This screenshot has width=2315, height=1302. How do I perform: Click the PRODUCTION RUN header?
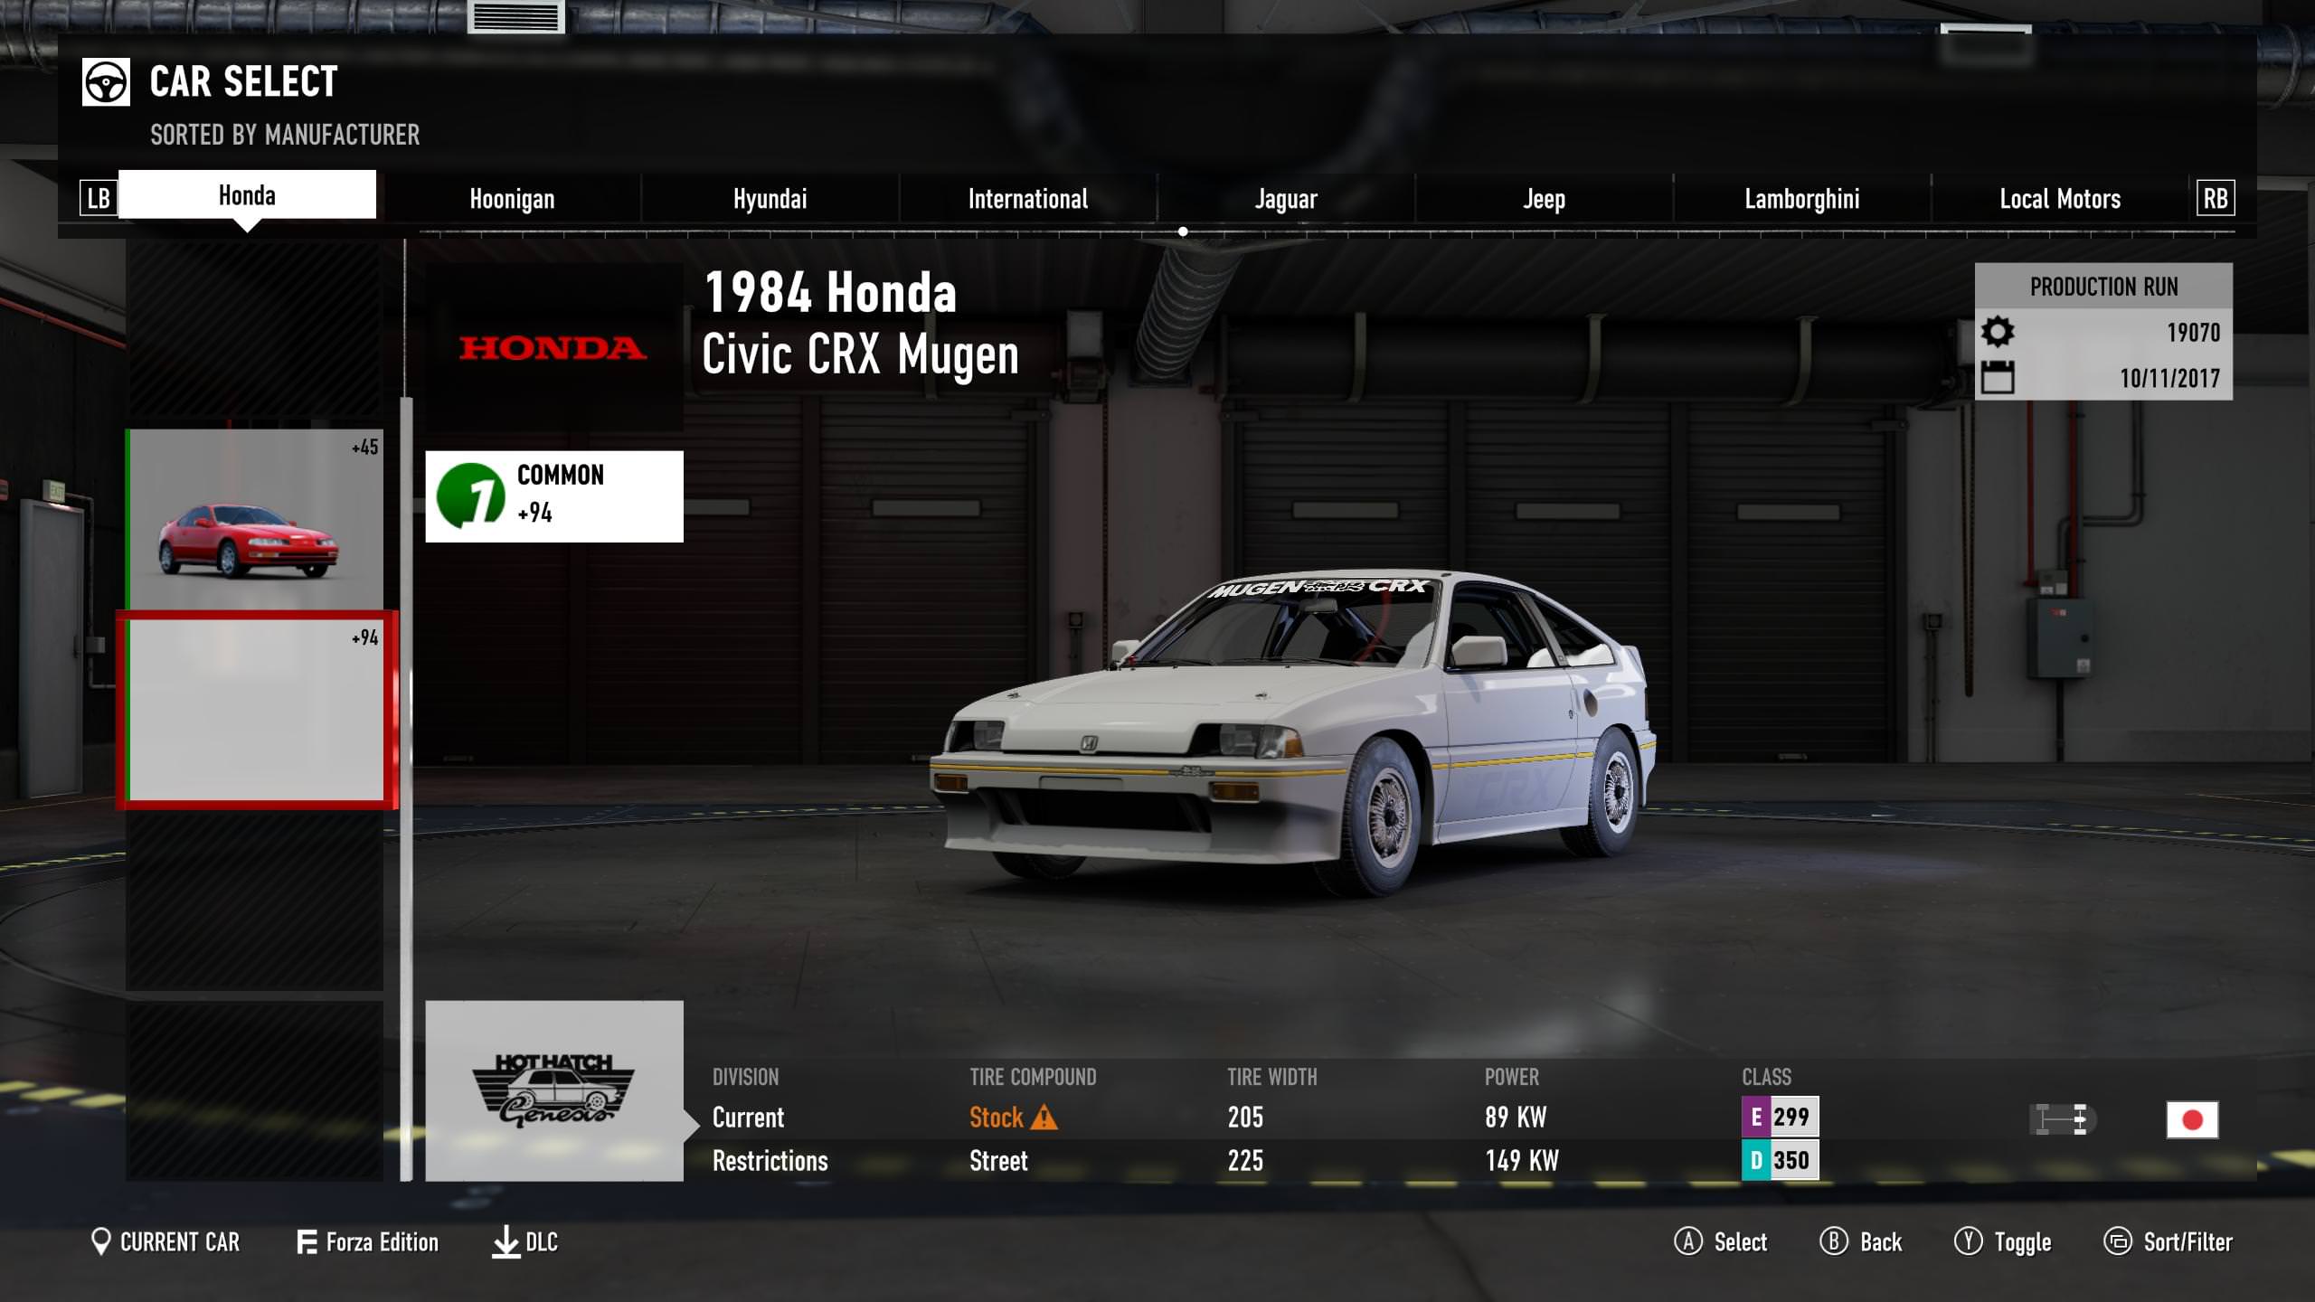pos(2103,287)
